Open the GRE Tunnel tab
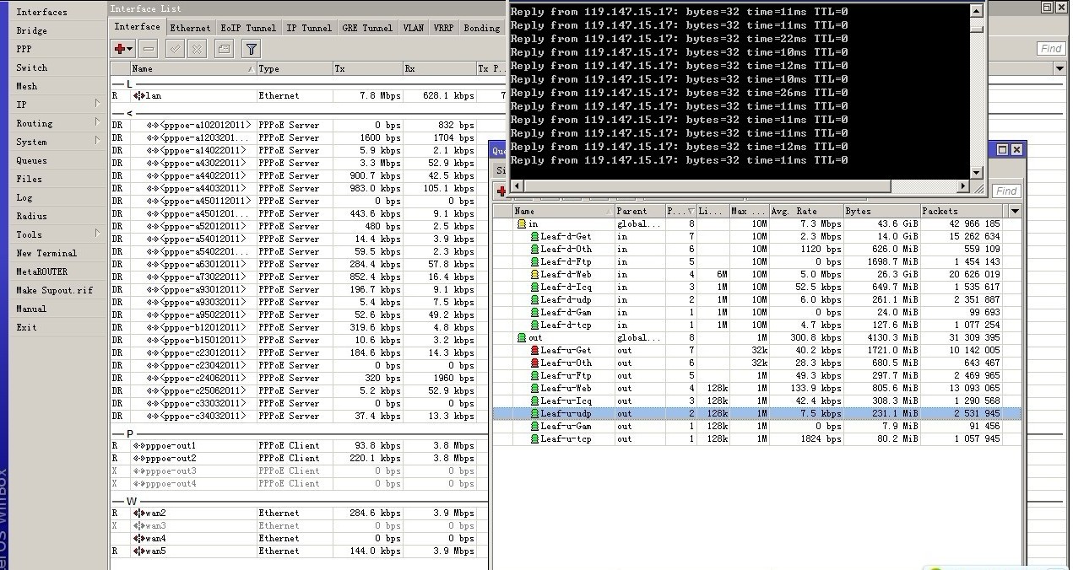Viewport: 1073px width, 570px height. click(367, 28)
